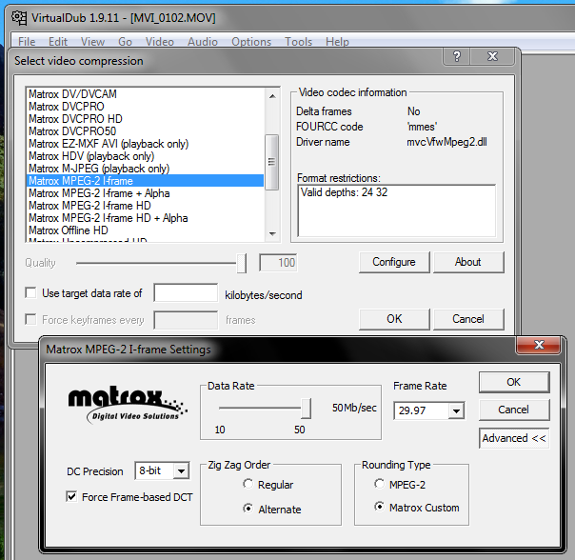Select Matrox Offline HD codec
Screen dimensions: 575x560
146,230
